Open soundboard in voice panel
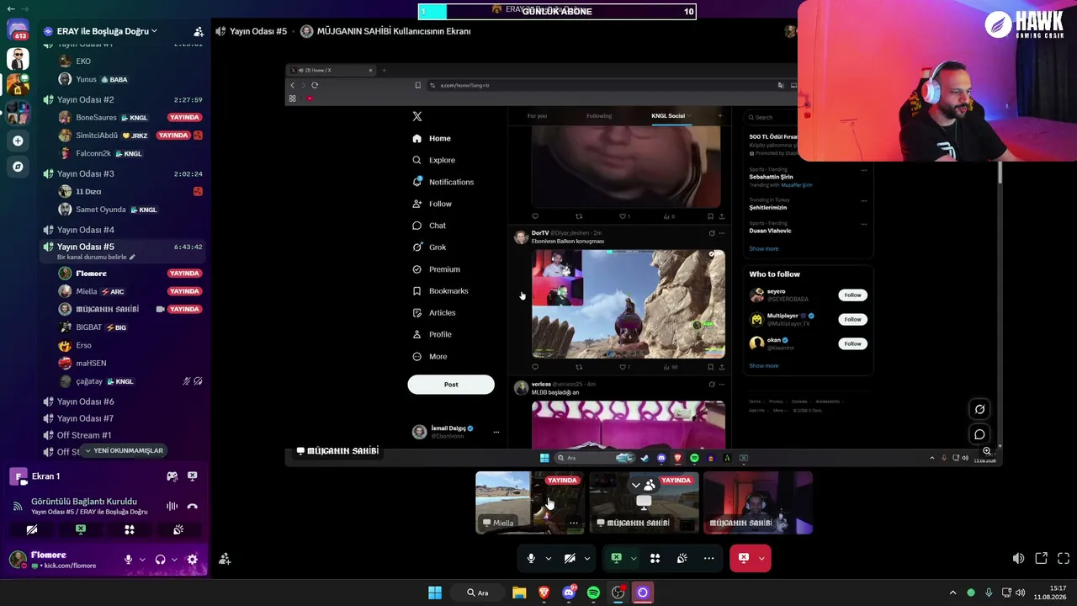This screenshot has width=1077, height=606. 178,530
